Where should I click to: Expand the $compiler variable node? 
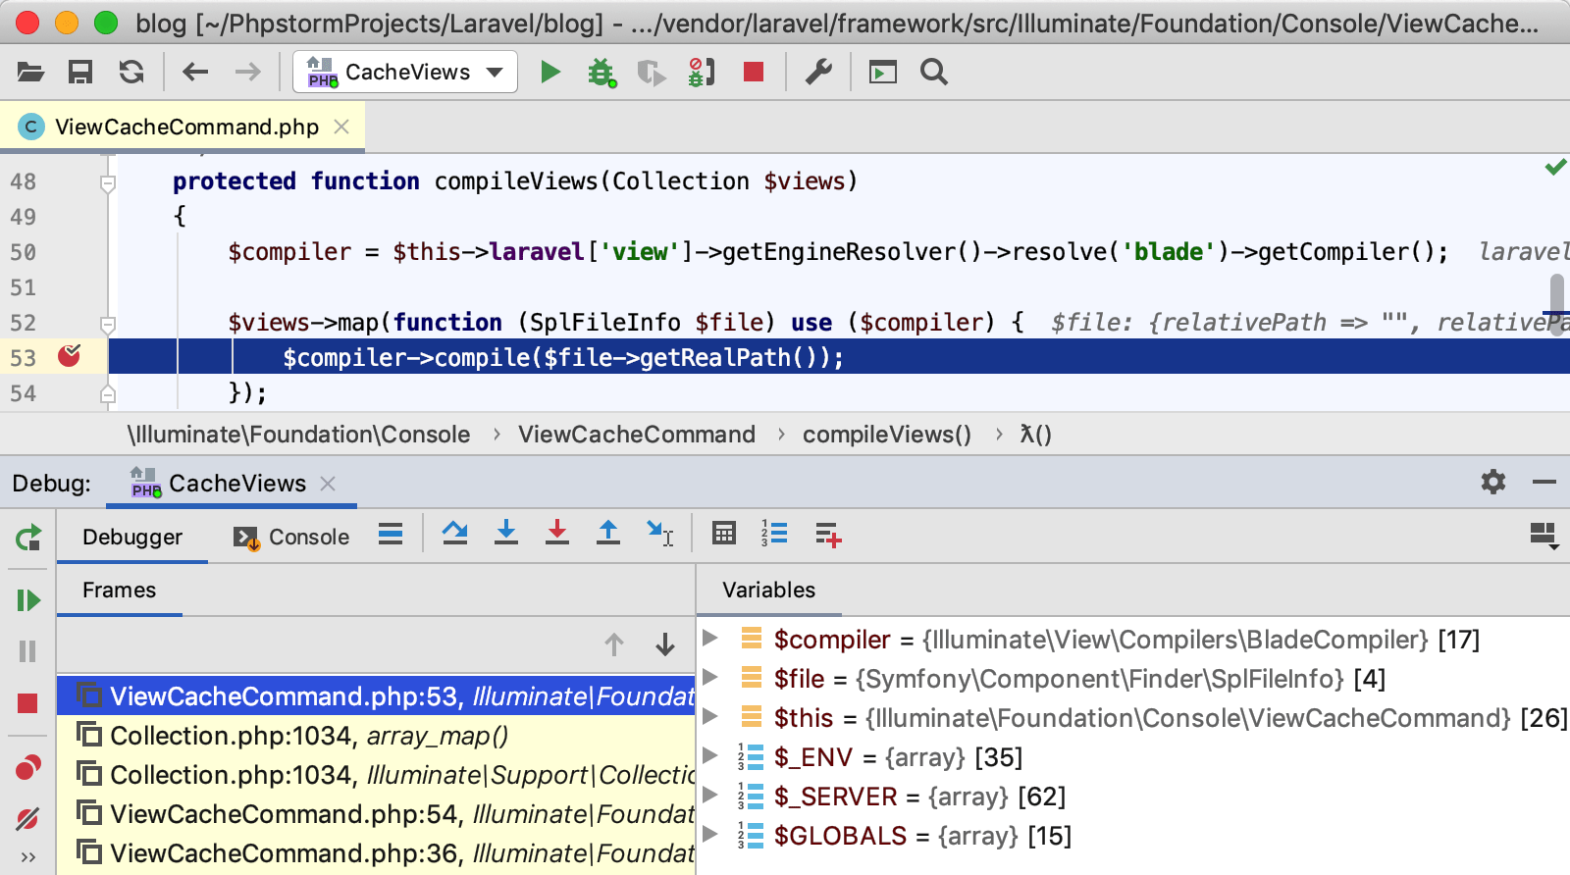tap(711, 639)
